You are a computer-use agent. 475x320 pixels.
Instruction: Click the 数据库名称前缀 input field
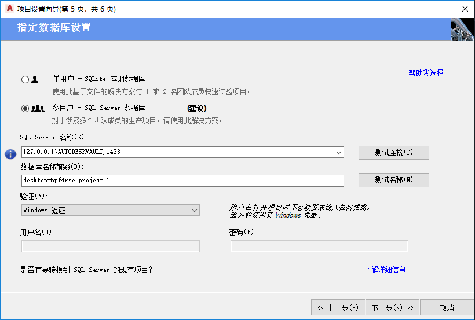coord(182,181)
